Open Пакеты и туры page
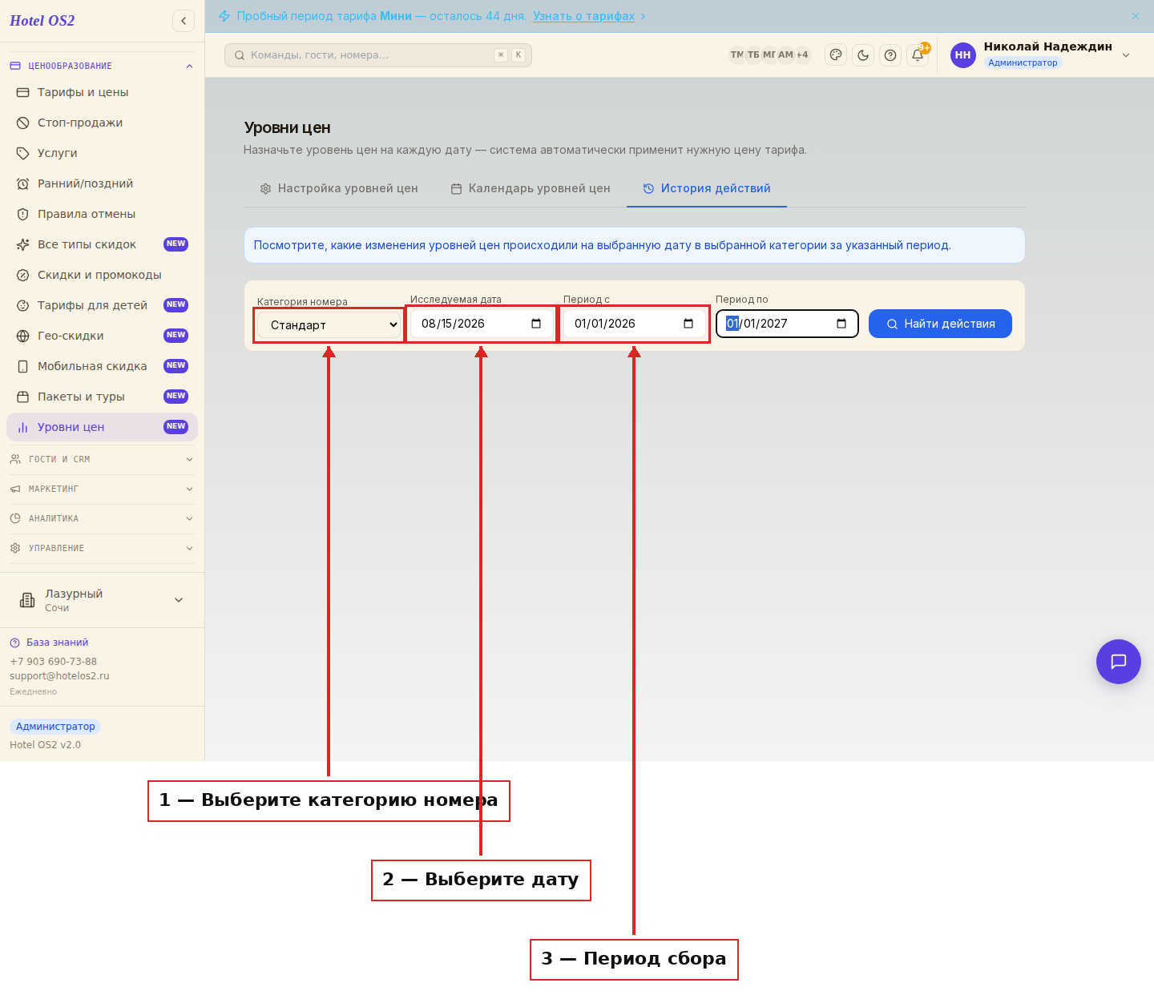The height and width of the screenshot is (999, 1154). point(102,397)
